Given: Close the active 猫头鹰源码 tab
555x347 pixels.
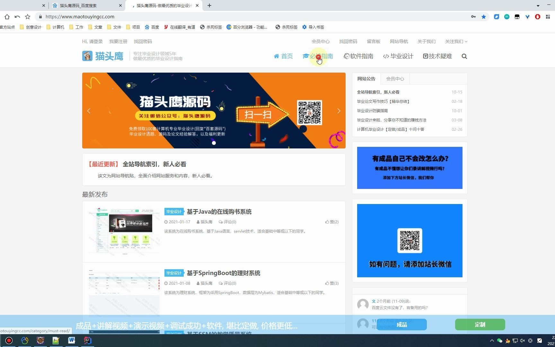Looking at the screenshot, I should [197, 5].
